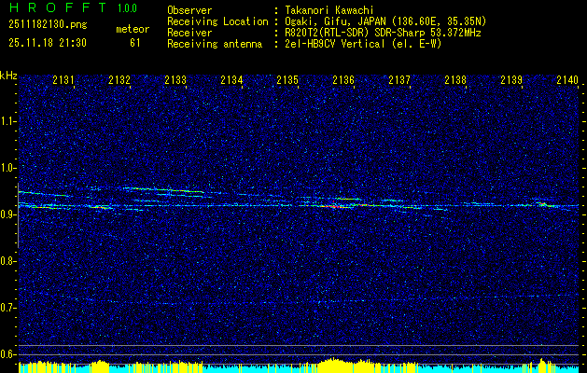587x373 pixels.
Task: Click the R820T2(RTL-SDR) SDR-Sharp 53.372MHz text
Action: pos(383,33)
